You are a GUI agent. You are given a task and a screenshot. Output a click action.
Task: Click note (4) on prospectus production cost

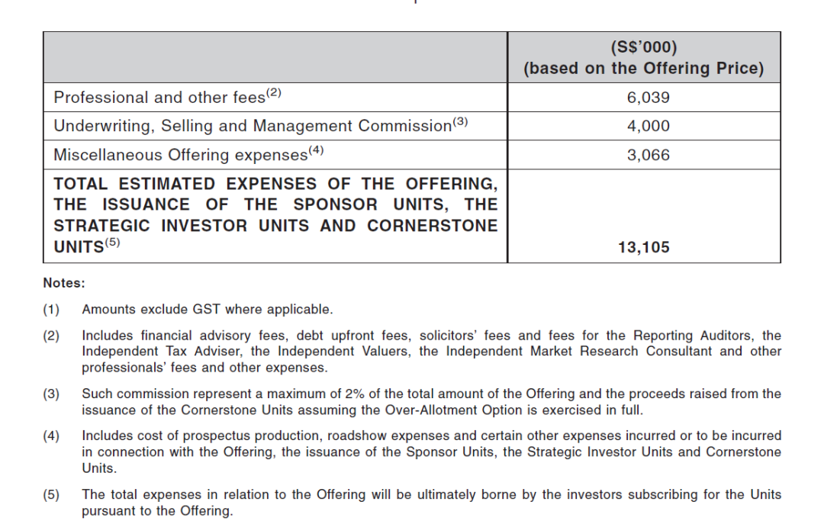click(x=431, y=452)
